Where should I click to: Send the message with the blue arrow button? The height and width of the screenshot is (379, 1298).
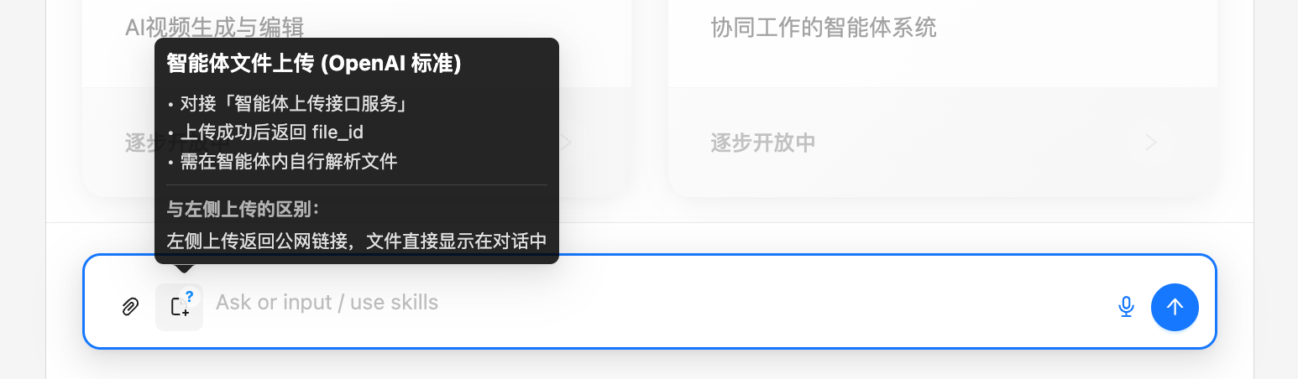click(1175, 307)
